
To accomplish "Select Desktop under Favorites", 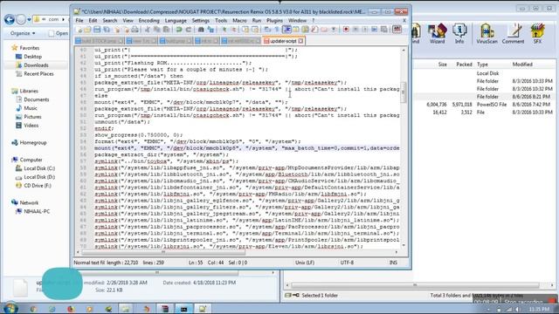I will (x=29, y=57).
